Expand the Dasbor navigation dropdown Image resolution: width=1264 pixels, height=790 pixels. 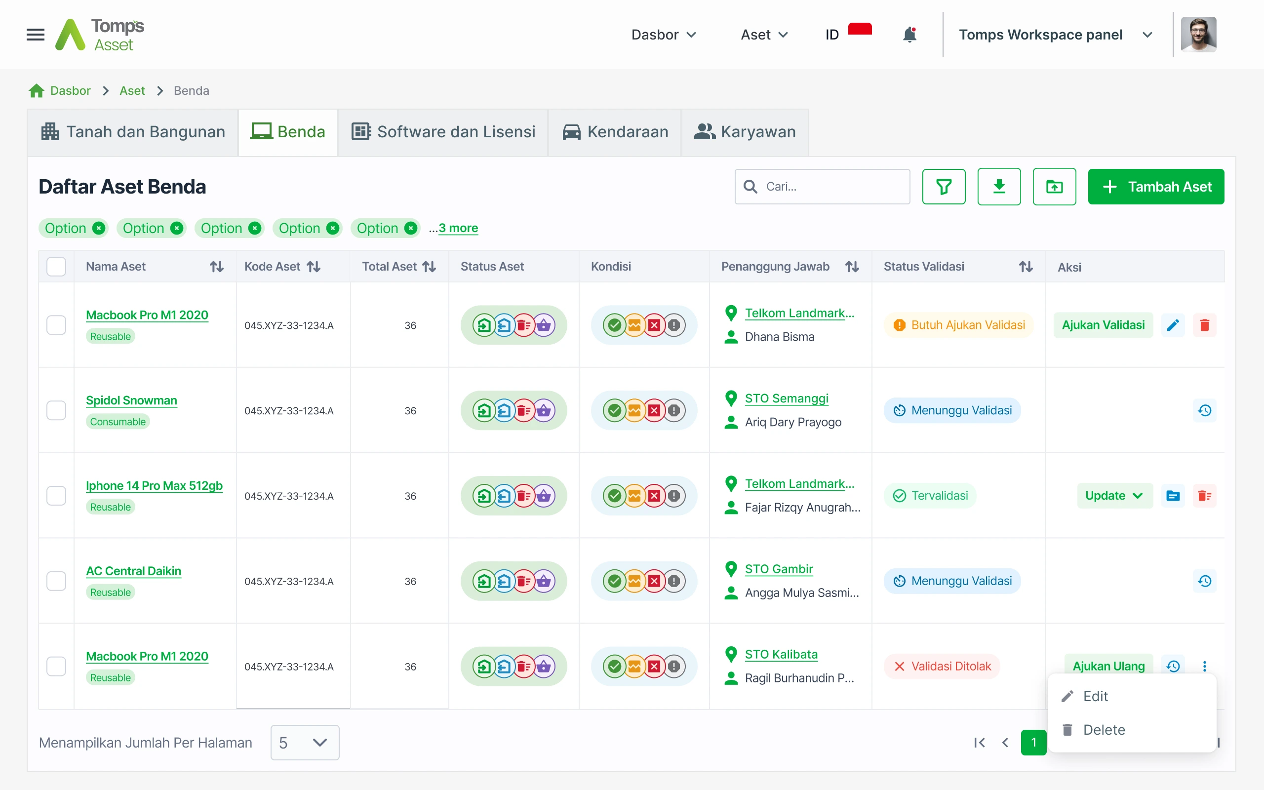[663, 35]
